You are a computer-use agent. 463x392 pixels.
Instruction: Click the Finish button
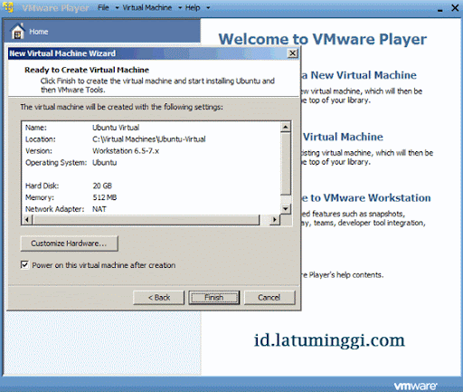214,298
